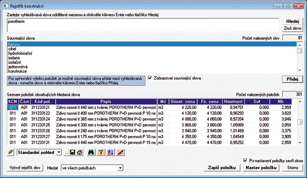Click the MJ column header
Screen dimensions: 307x178
[163, 101]
